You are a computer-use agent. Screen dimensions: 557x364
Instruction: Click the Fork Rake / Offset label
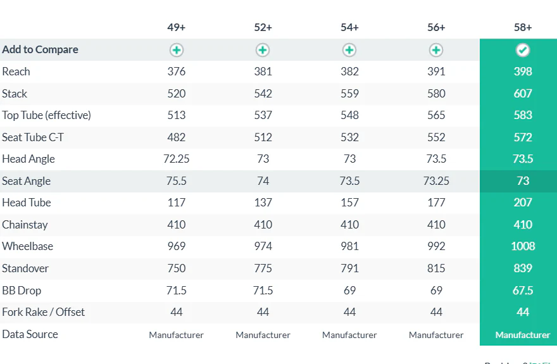pos(43,312)
